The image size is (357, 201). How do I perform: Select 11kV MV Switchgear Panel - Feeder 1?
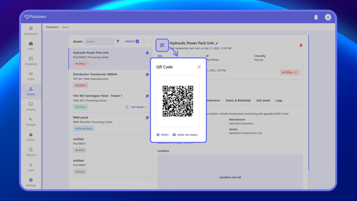tap(110, 102)
